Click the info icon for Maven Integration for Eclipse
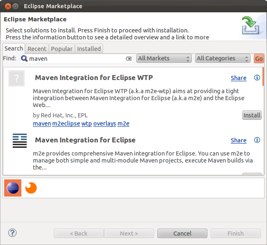Screen dimensions: 267x245 click(257, 140)
